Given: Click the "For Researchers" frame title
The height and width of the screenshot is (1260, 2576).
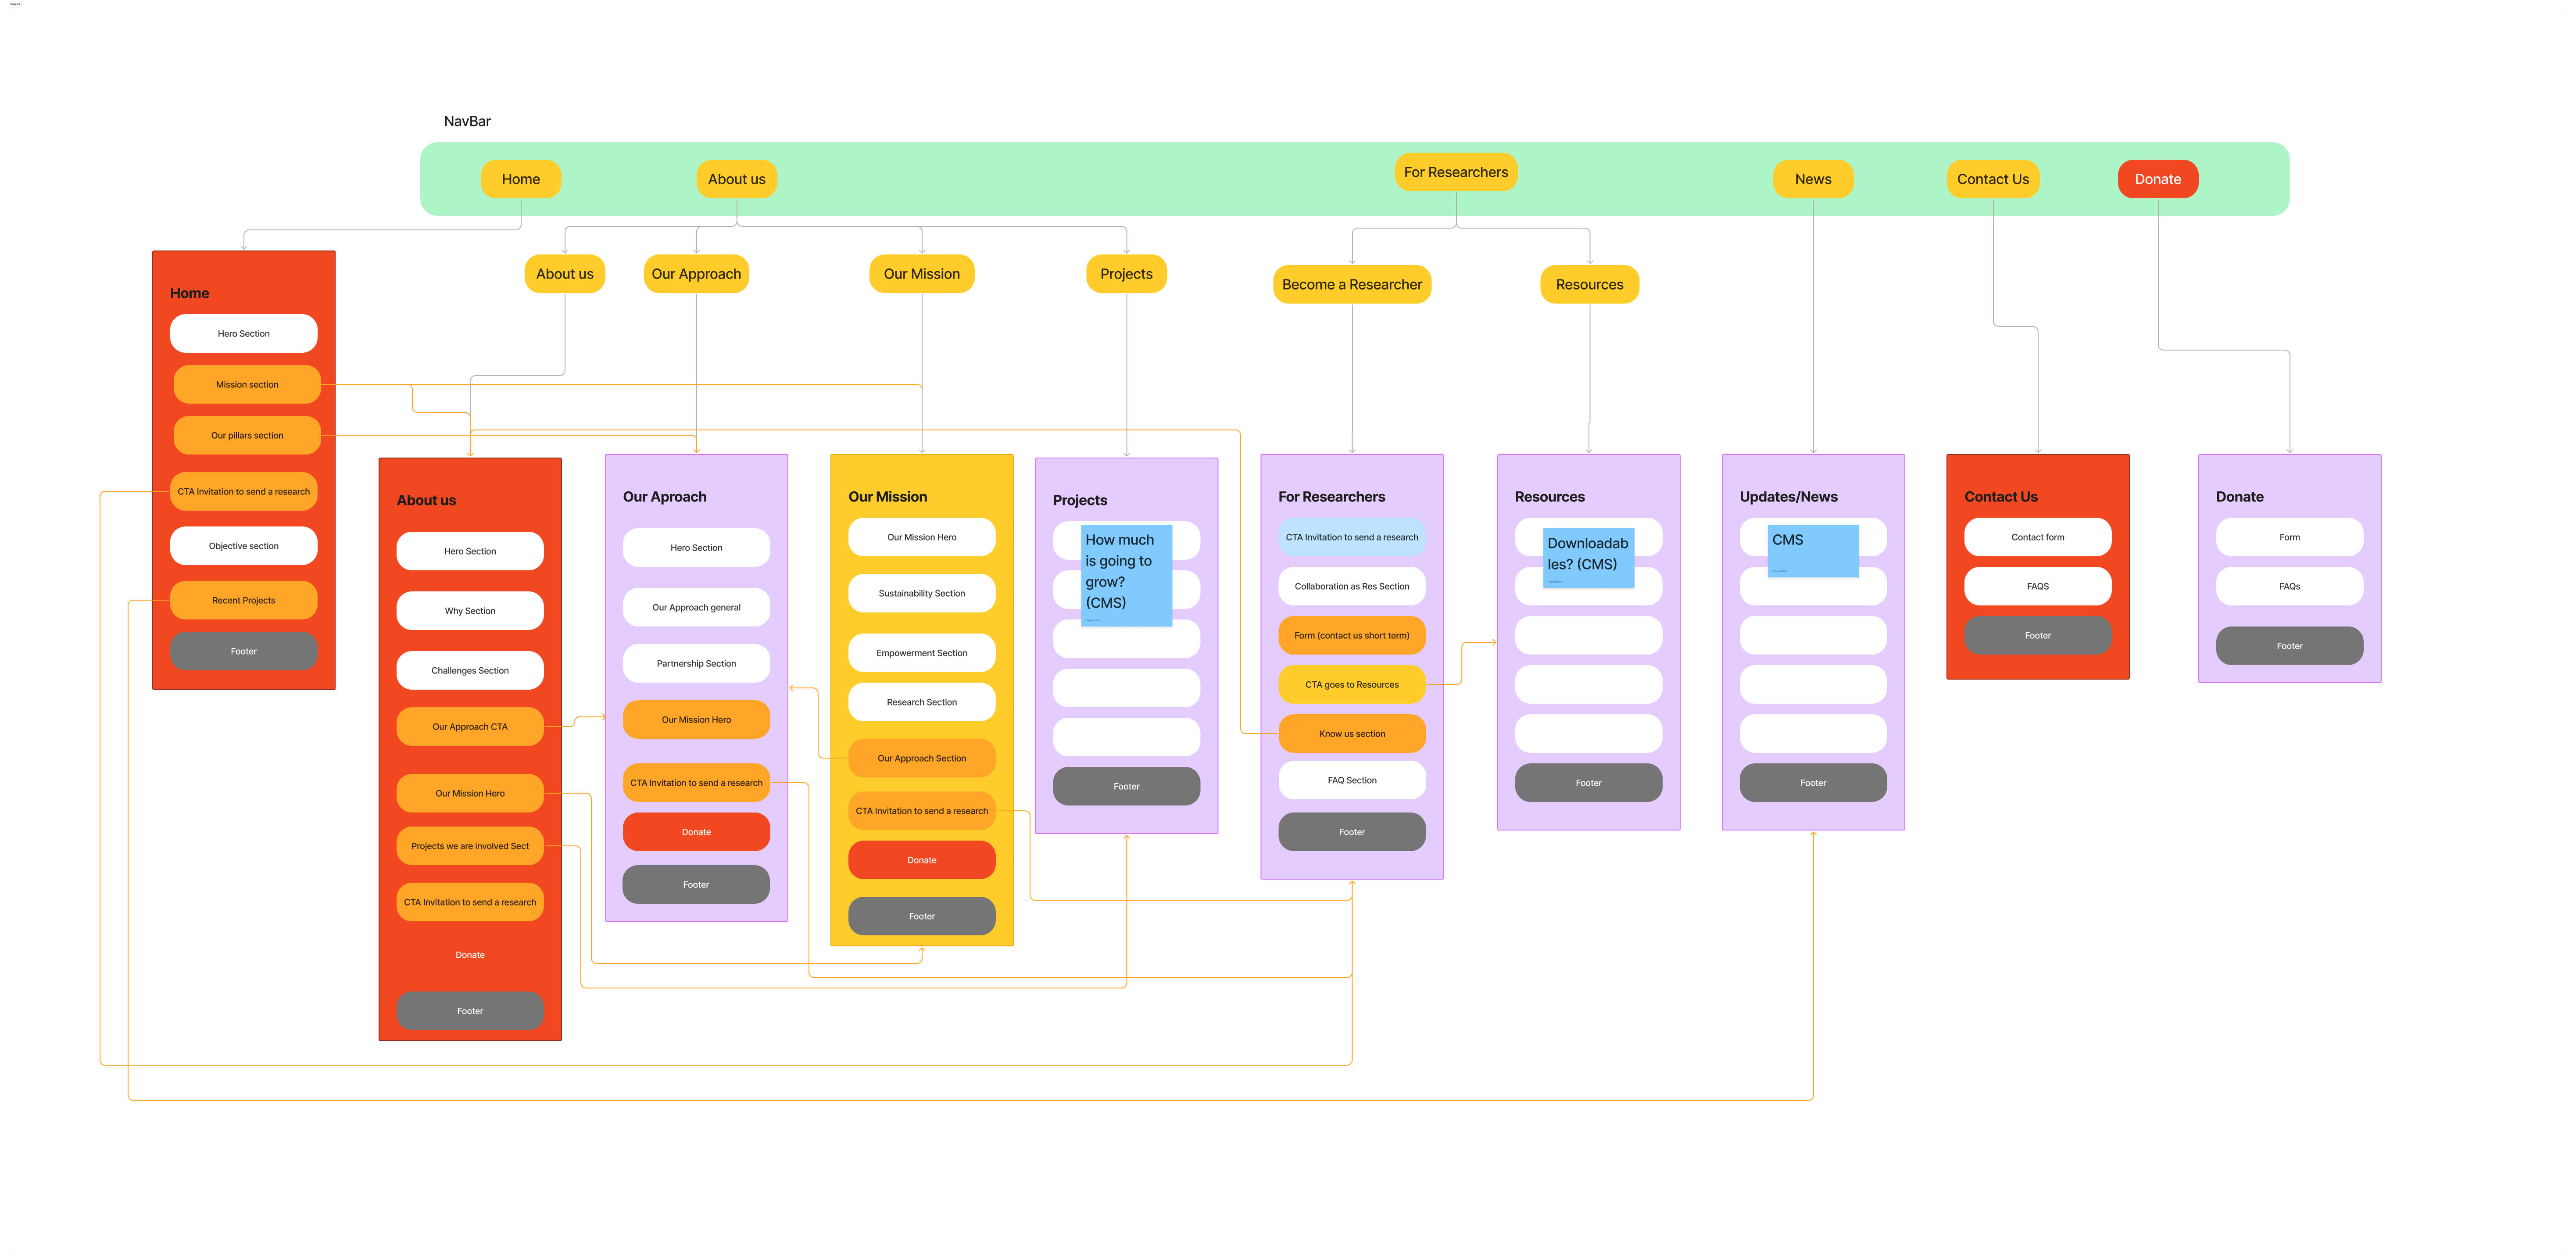Looking at the screenshot, I should tap(1331, 497).
